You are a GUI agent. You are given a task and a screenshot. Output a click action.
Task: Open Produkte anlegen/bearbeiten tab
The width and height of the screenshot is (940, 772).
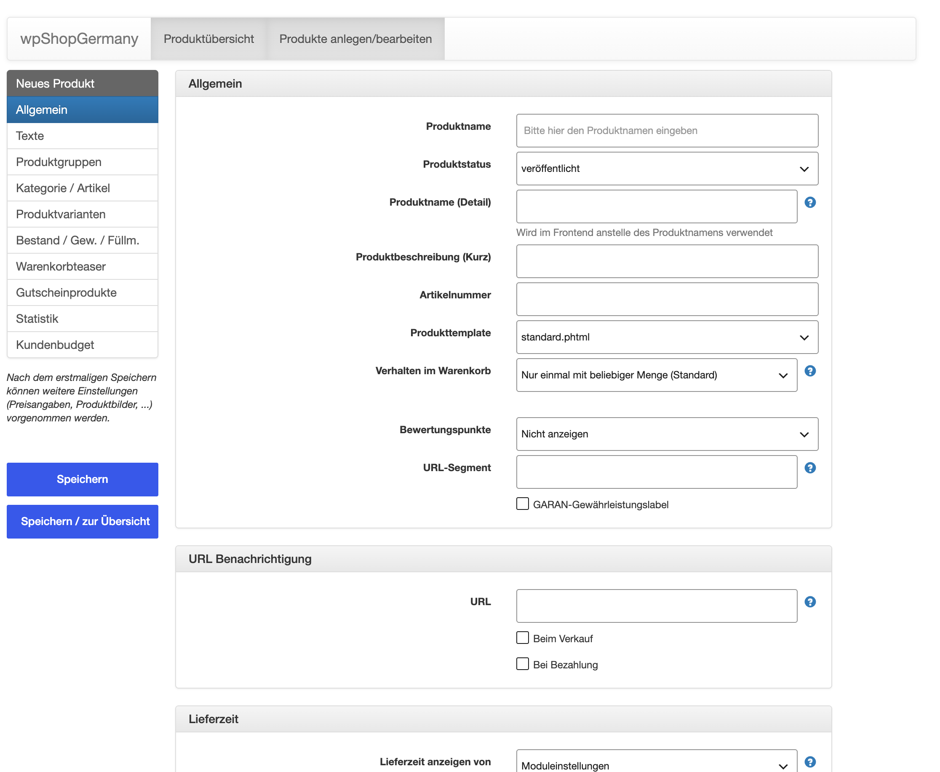[x=355, y=39]
